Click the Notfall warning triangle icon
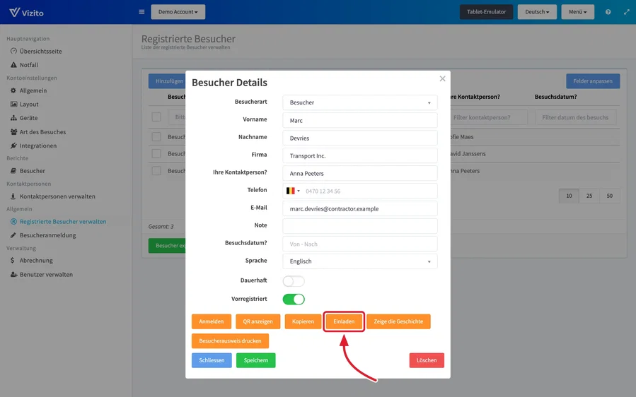 point(13,65)
